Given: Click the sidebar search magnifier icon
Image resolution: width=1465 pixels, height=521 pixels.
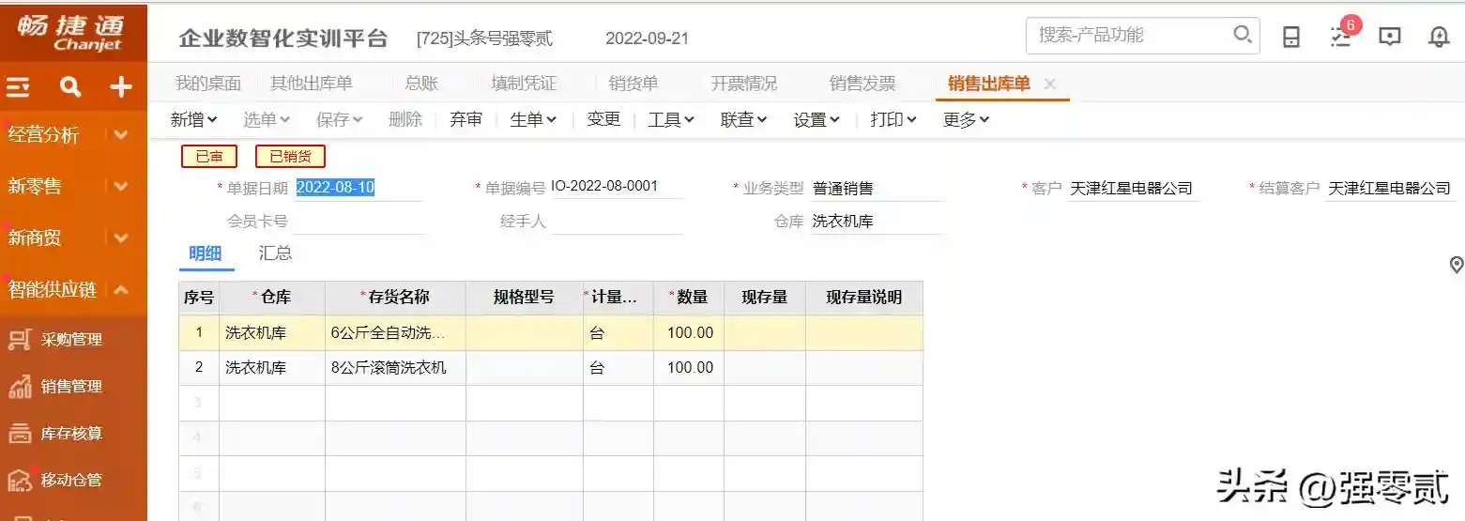Looking at the screenshot, I should click(70, 87).
